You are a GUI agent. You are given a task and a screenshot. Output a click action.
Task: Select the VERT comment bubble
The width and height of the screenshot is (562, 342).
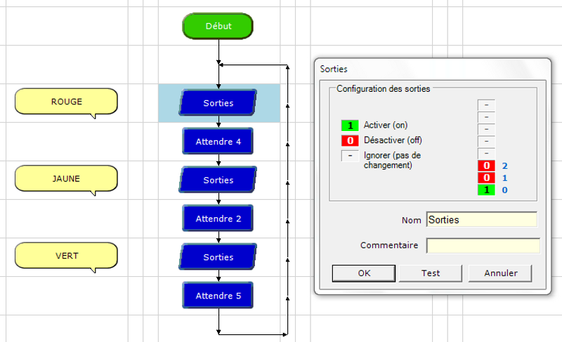tap(66, 256)
